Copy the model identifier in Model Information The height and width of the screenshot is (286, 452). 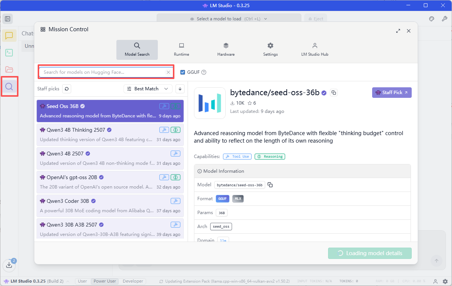[x=270, y=185]
